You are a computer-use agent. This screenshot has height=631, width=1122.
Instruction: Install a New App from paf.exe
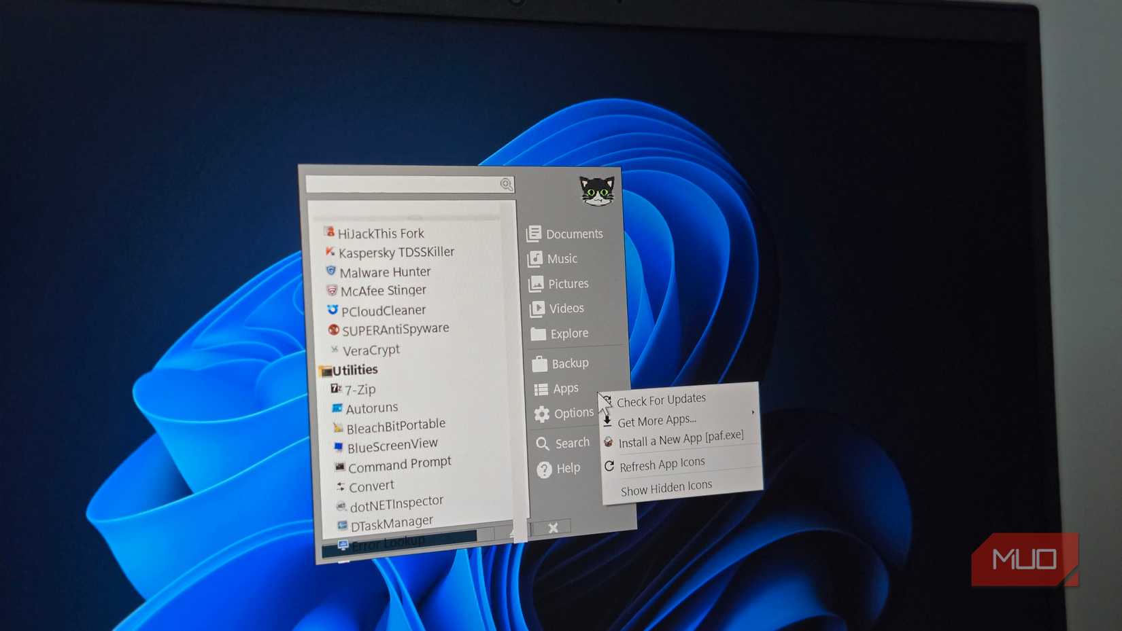pyautogui.click(x=680, y=440)
